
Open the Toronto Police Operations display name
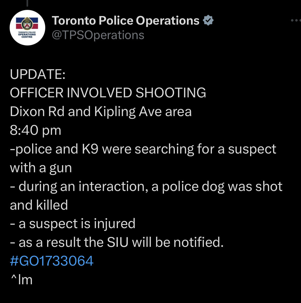[126, 21]
